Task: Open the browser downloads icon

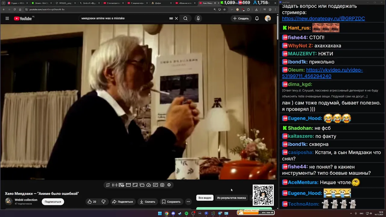Action: coord(256,9)
